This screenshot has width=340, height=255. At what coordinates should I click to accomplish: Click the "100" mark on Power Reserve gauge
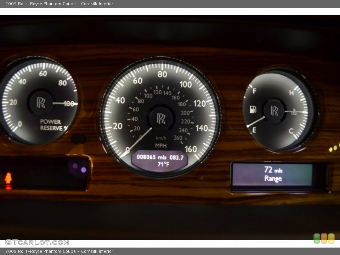pos(69,104)
